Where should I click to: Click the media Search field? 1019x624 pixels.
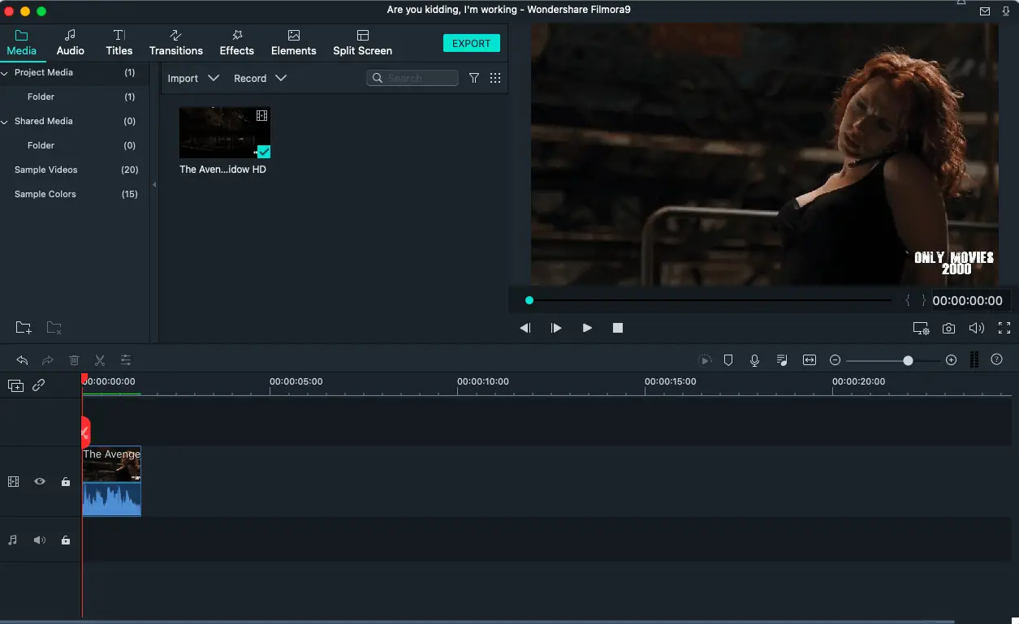point(412,79)
